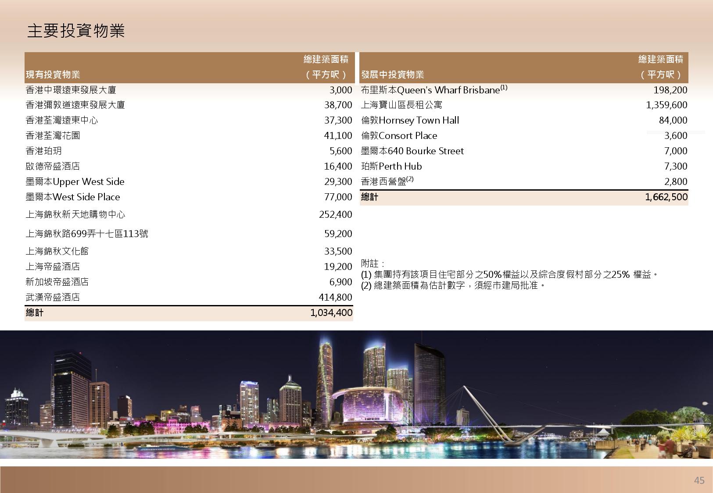Click the 布里斯本Queen's Wharf Brisbane entry
The image size is (713, 493).
tap(434, 90)
